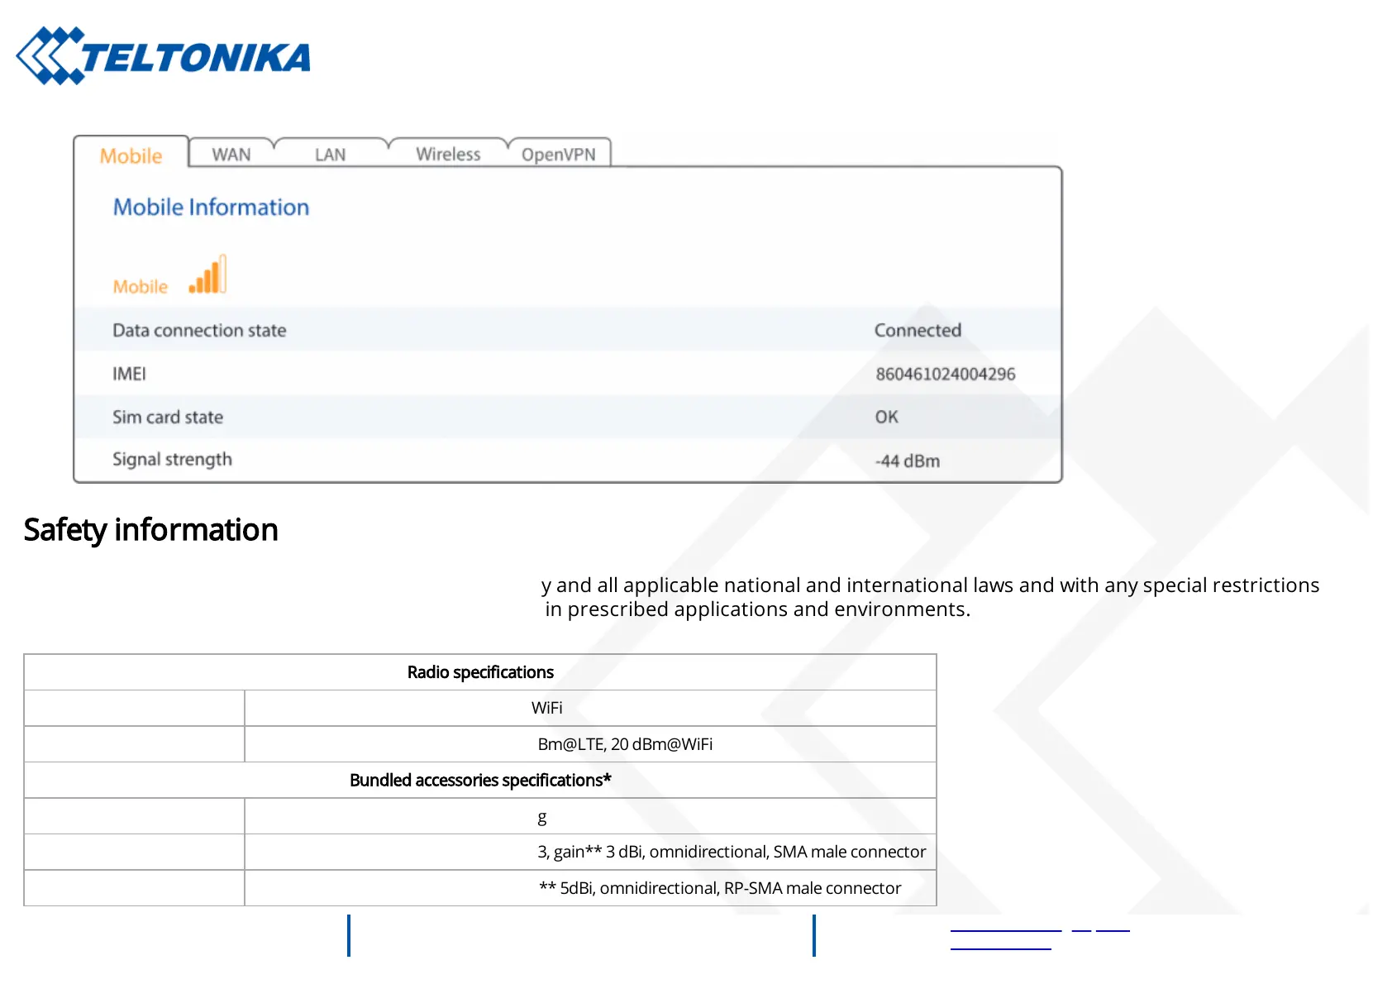This screenshot has width=1392, height=984.
Task: Click the Sim card state label
Action: tap(168, 417)
